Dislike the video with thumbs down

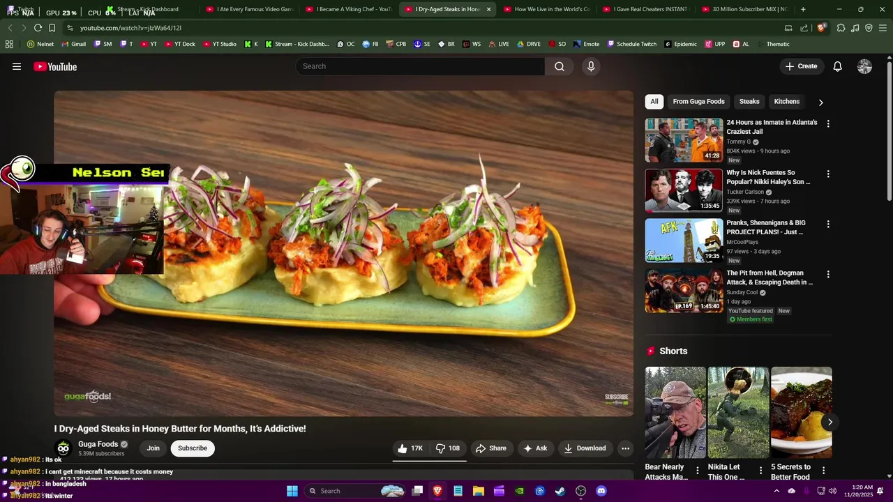point(447,448)
